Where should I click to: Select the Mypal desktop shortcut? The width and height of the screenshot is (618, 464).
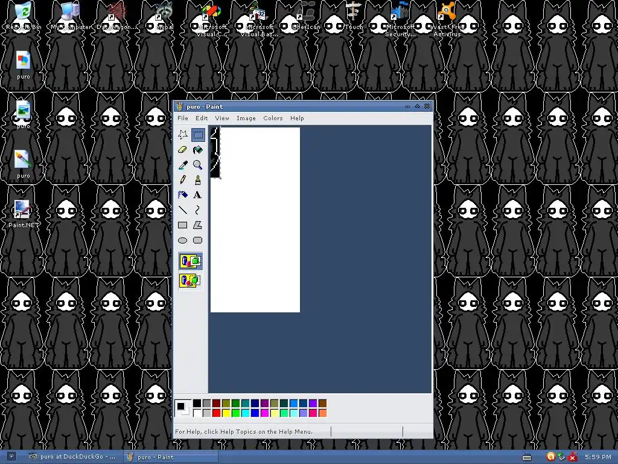[x=165, y=16]
